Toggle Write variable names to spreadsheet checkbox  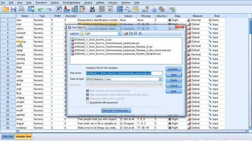87,91
